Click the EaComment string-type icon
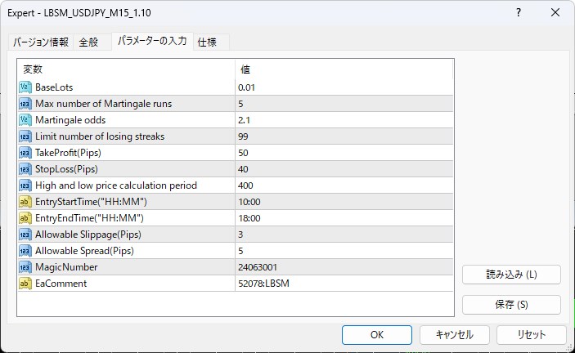 tap(25, 284)
